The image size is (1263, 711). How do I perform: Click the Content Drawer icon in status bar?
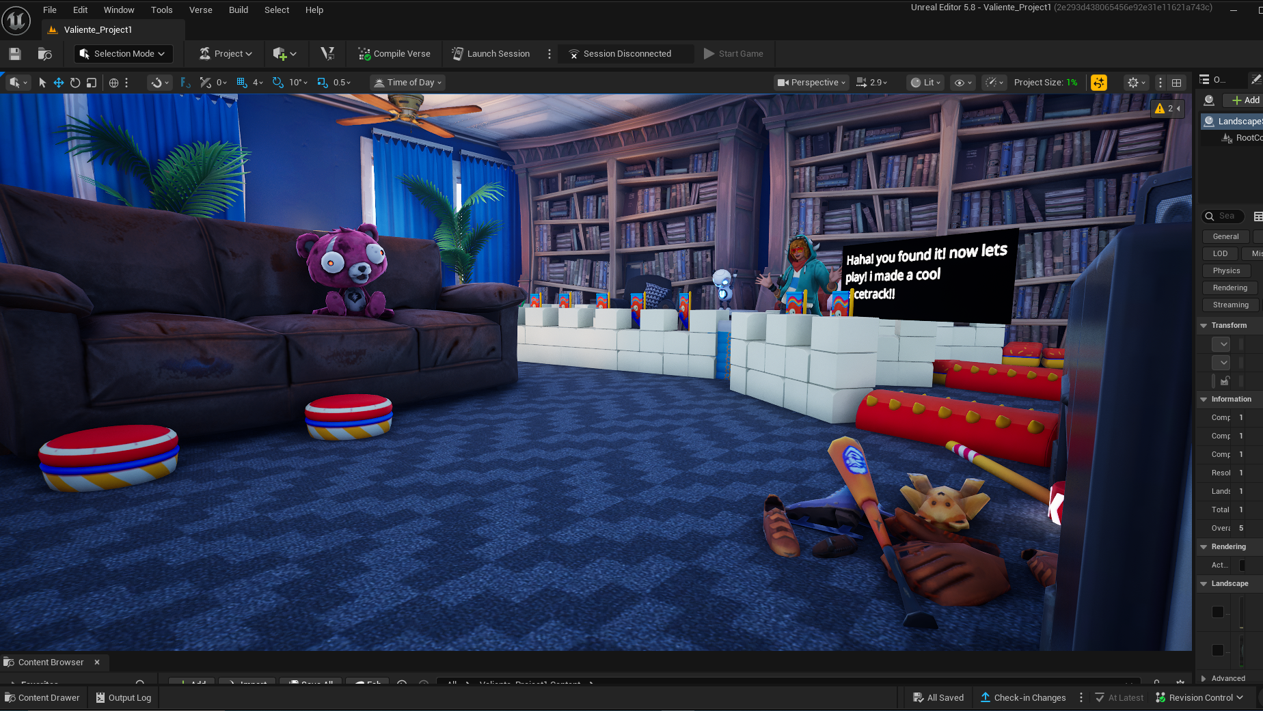[x=10, y=697]
